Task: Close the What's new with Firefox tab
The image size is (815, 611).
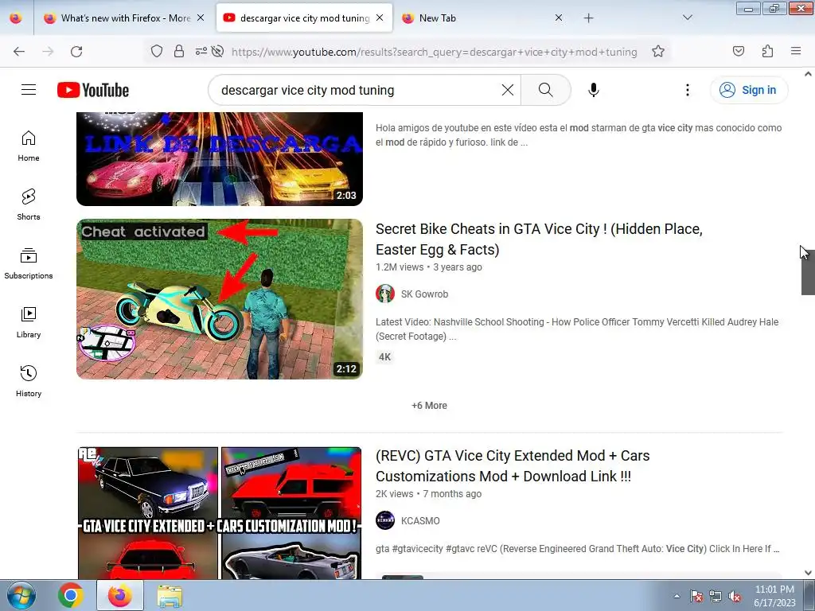Action: click(x=201, y=18)
